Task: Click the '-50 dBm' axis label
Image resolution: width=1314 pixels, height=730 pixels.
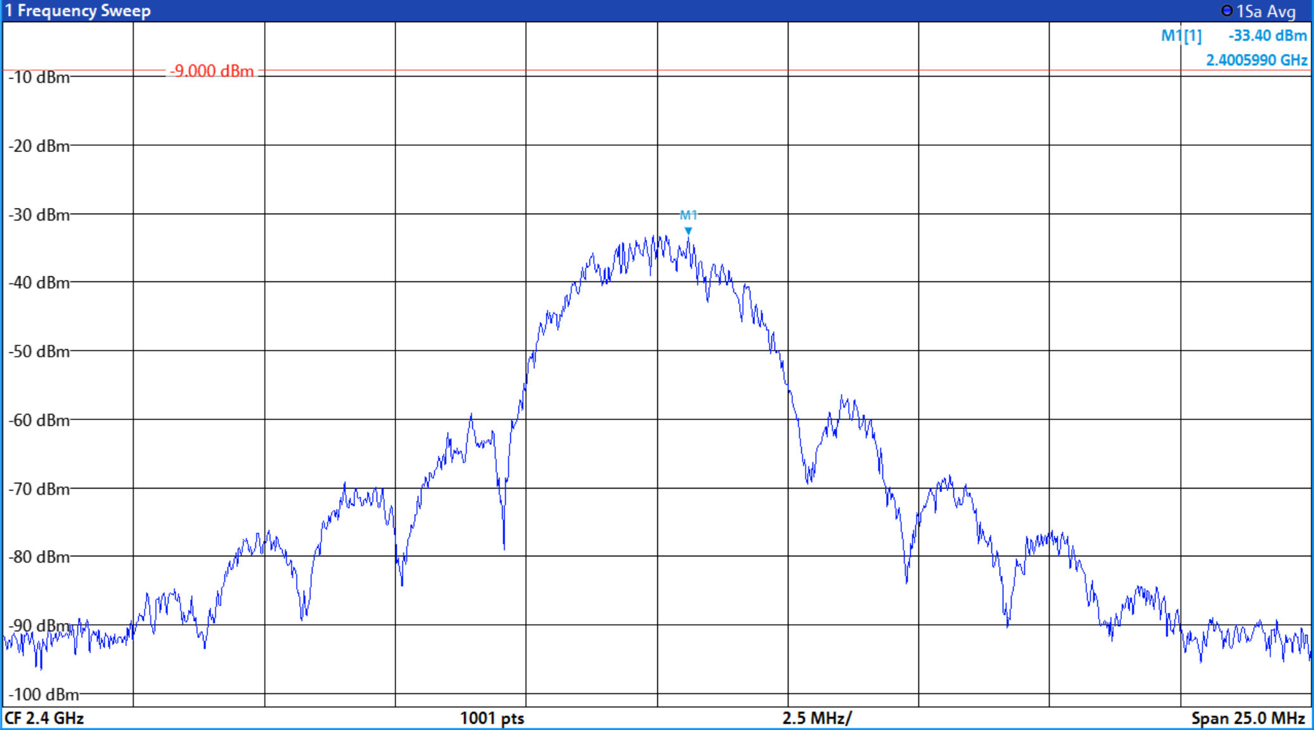Action: click(x=39, y=352)
